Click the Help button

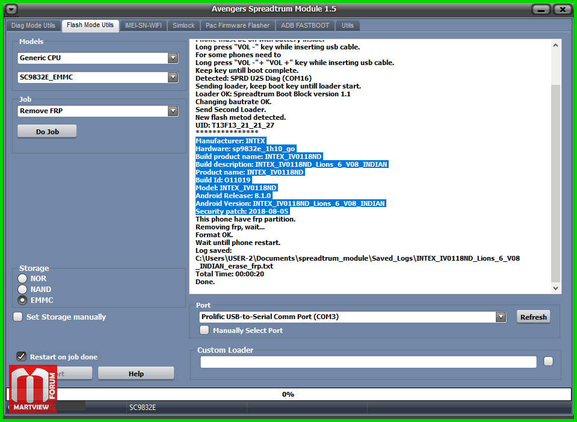[x=136, y=373]
